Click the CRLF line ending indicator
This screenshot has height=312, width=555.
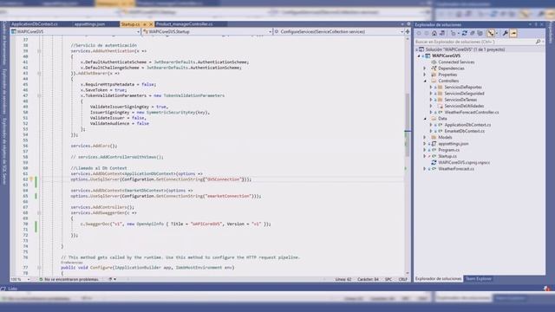[402, 279]
